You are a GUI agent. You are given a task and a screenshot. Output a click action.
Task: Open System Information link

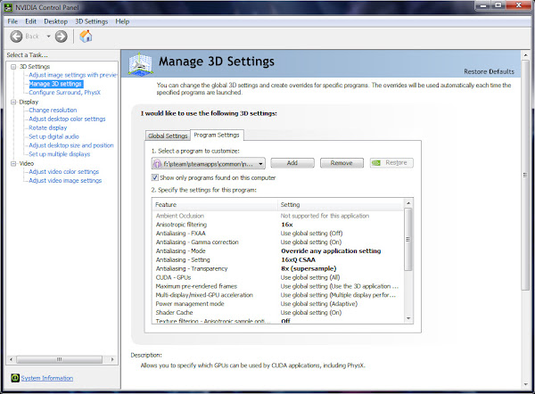coord(47,378)
